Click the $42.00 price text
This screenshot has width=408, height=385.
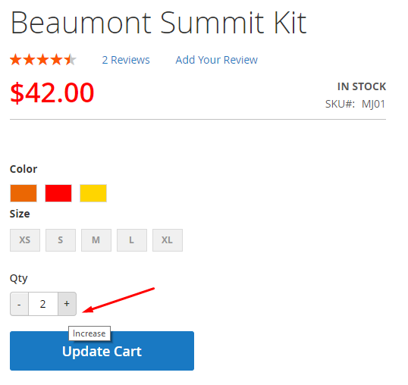coord(52,92)
